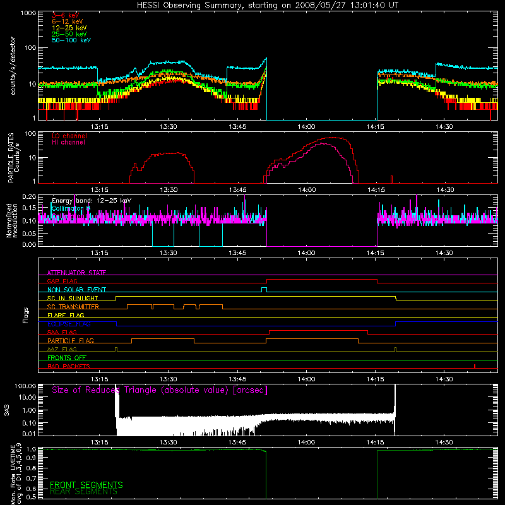Click the 0.05 modulation tick label
Image resolution: width=505 pixels, height=505 pixels.
29,233
